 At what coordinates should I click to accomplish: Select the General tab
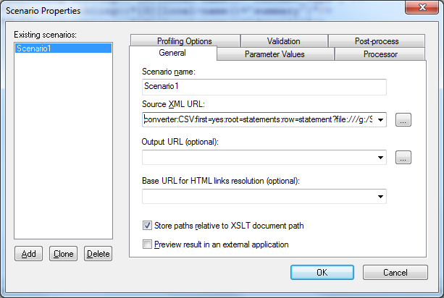[x=172, y=54]
